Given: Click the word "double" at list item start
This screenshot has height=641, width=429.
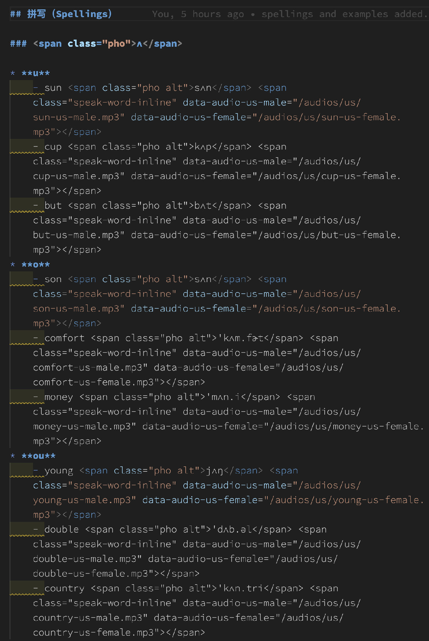Looking at the screenshot, I should coord(62,529).
